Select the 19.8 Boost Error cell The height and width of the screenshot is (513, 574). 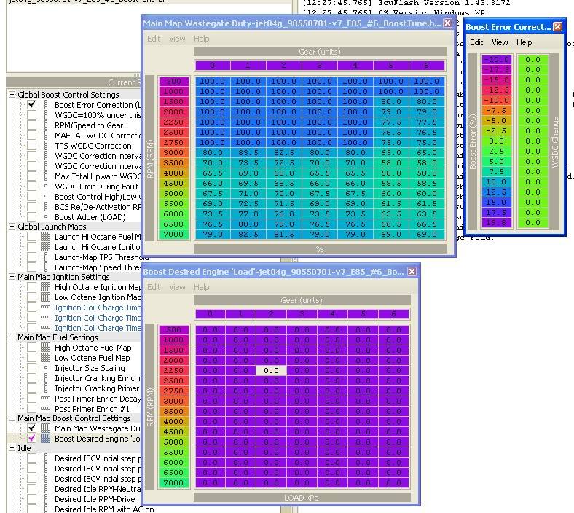point(496,223)
